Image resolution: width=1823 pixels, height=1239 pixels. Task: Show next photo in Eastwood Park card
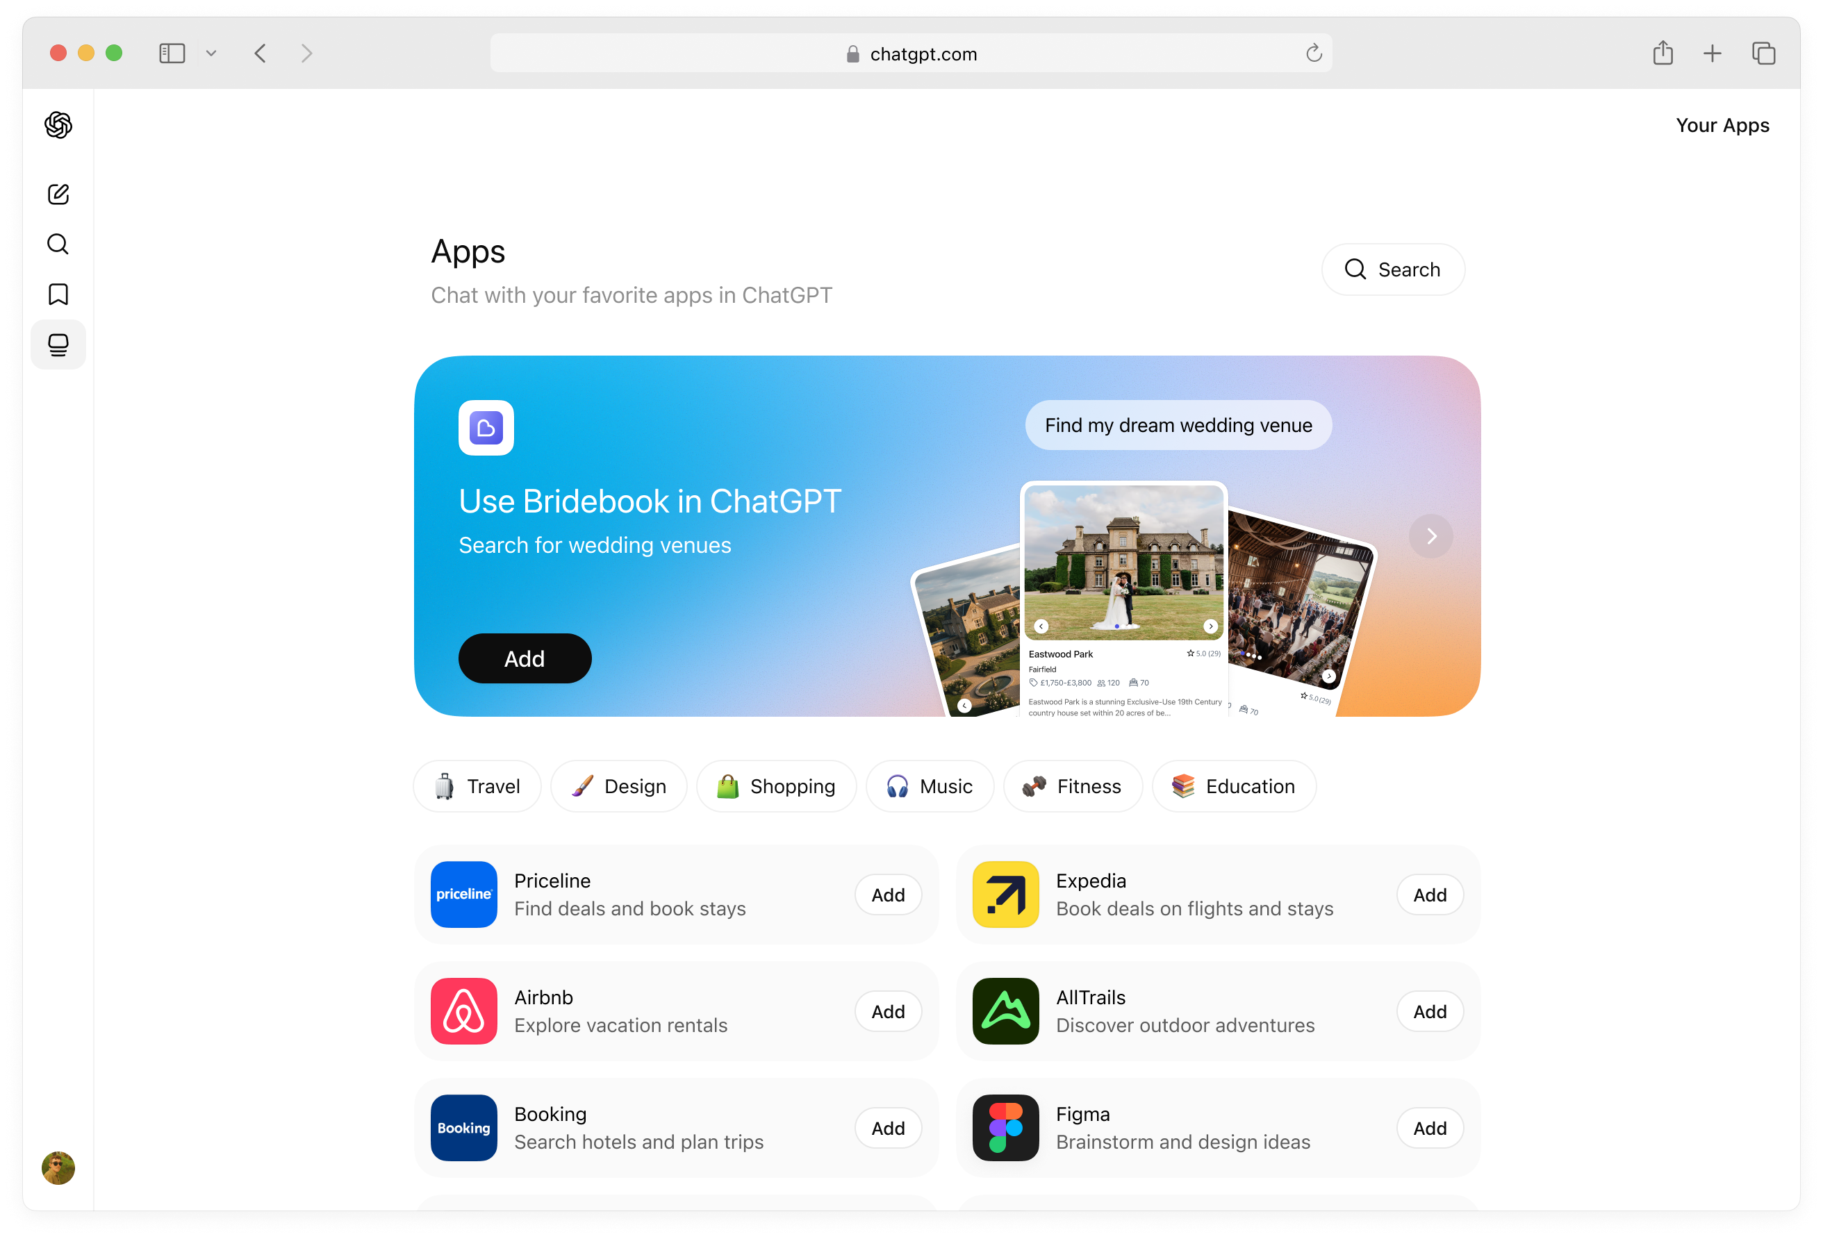coord(1210,626)
